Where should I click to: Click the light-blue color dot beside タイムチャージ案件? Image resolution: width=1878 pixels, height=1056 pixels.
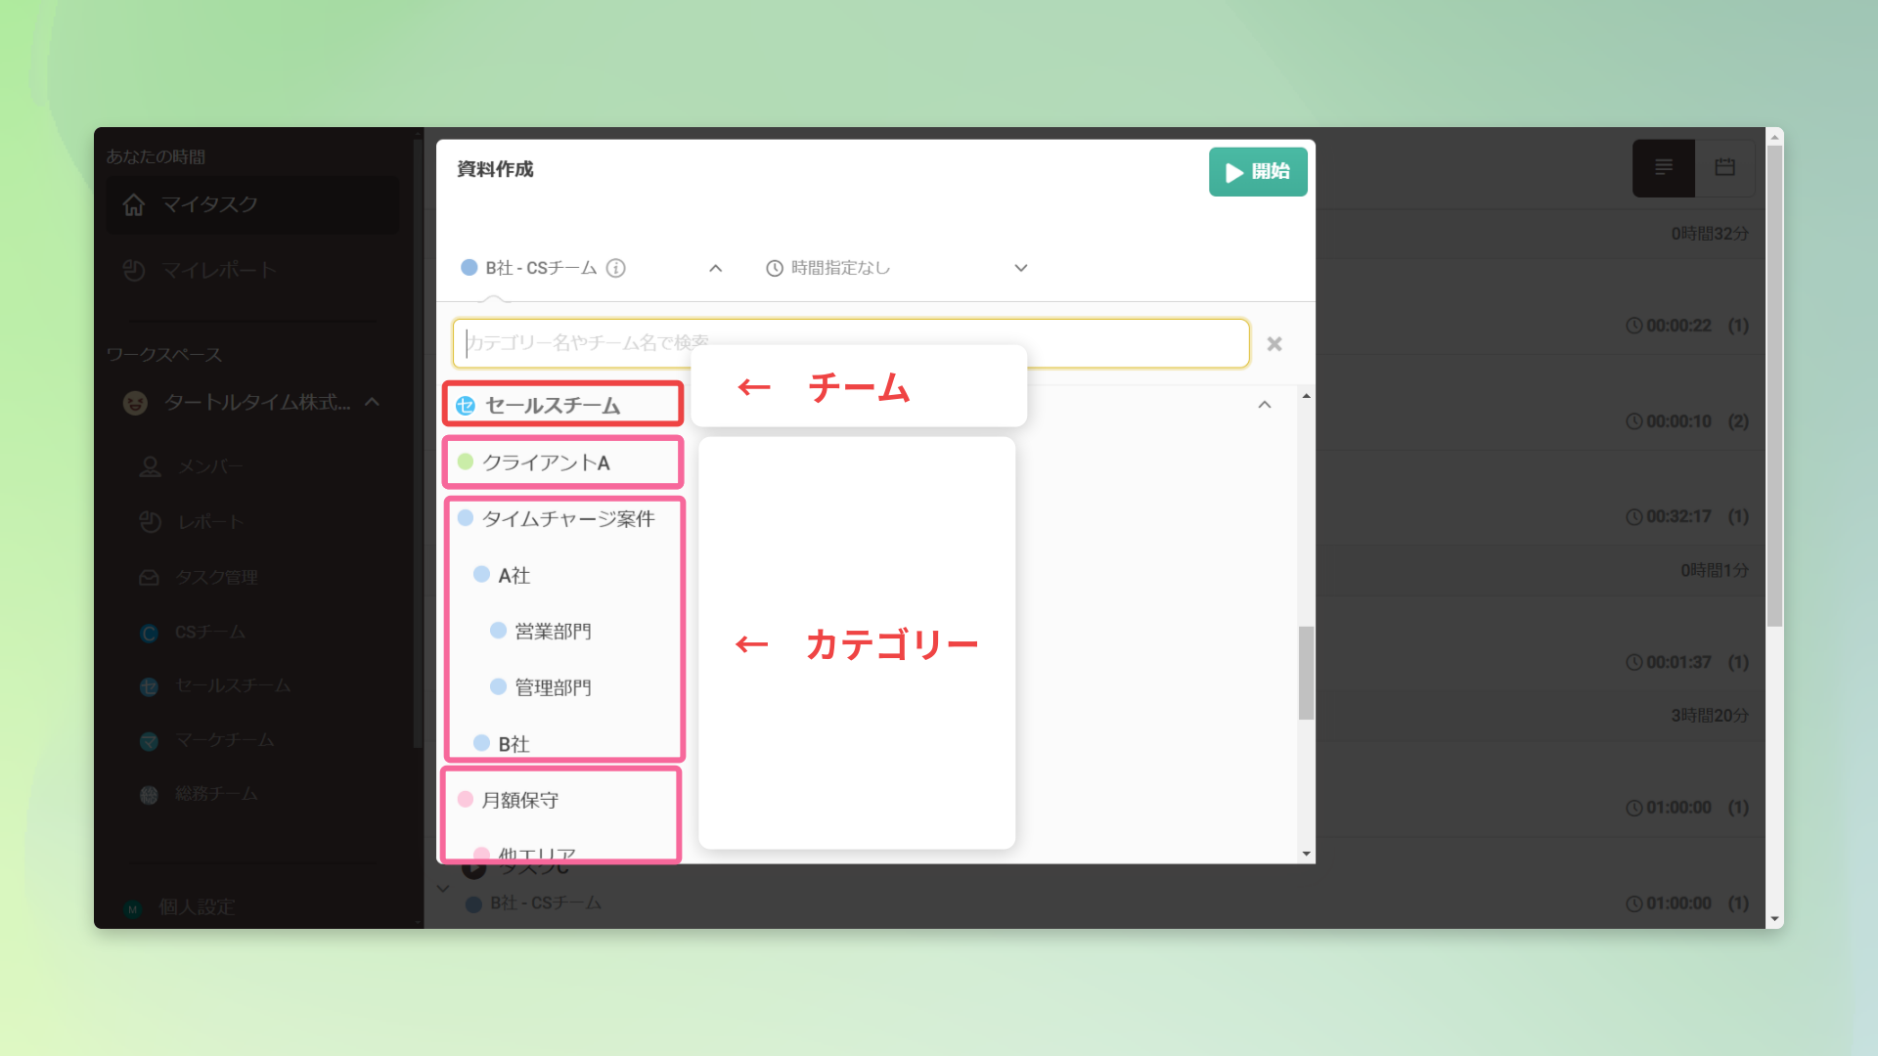coord(466,518)
